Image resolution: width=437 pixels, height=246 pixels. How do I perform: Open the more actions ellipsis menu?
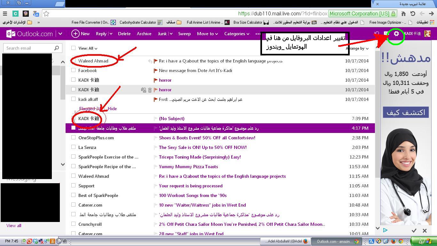click(258, 34)
